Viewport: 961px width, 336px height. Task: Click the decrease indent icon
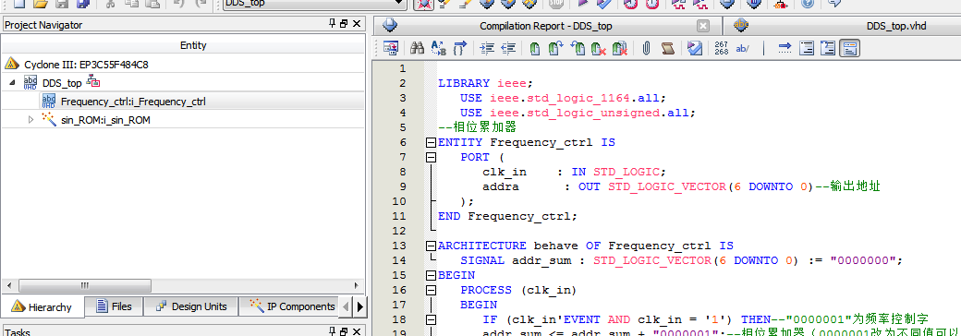508,48
